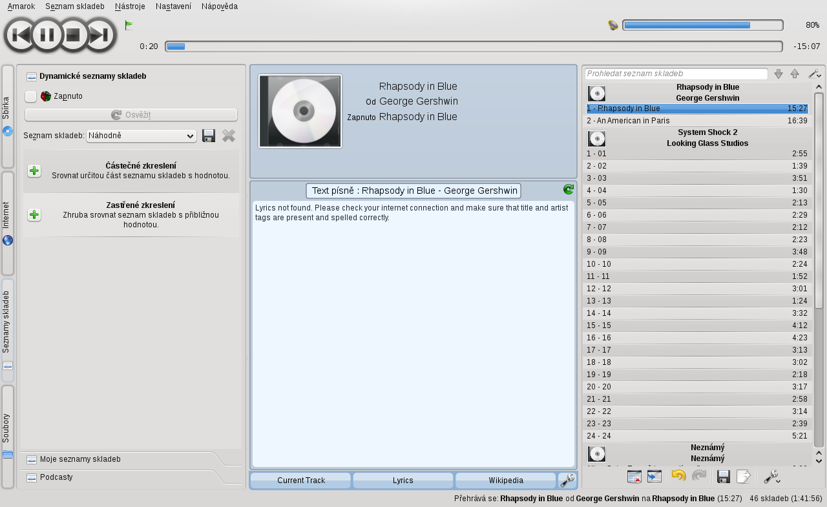Jump to next search result down arrow
Screen dimensions: 827x507
pos(779,74)
